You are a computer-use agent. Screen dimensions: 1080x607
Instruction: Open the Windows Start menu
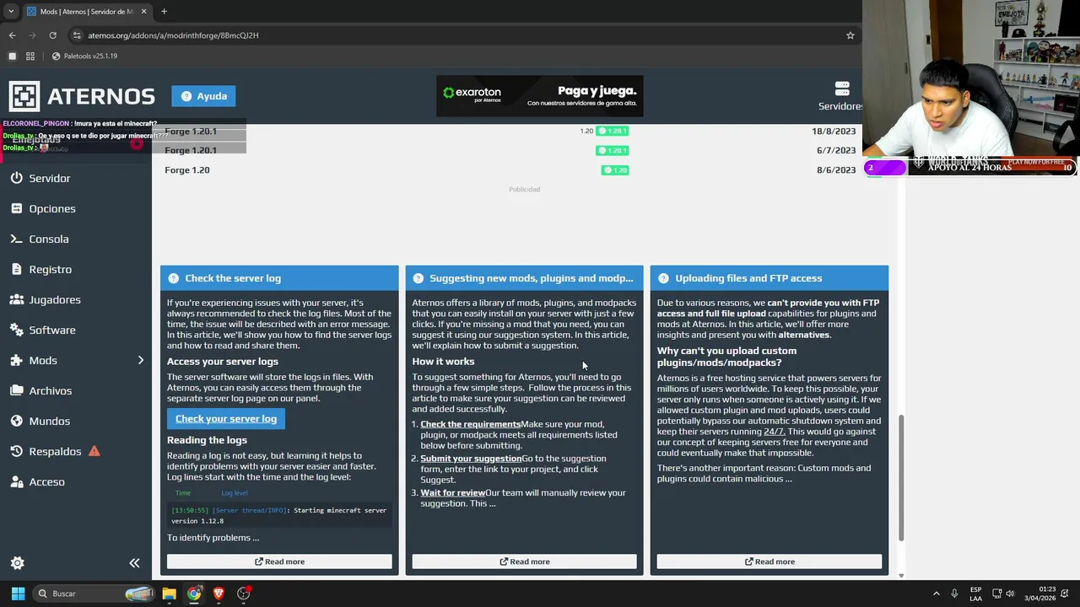[18, 594]
